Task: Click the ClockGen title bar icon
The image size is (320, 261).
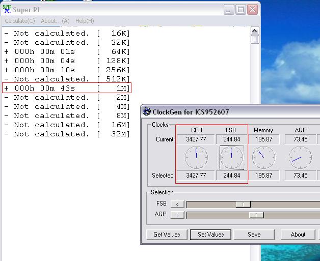Action: (x=147, y=111)
